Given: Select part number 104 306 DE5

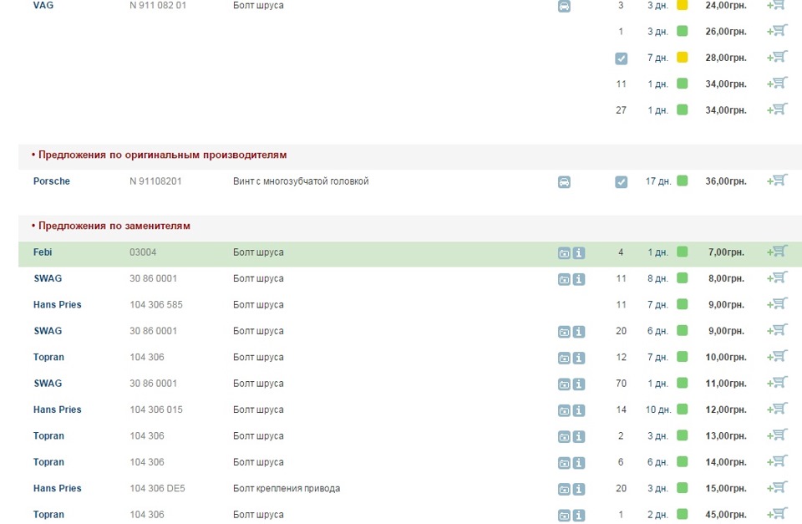Looking at the screenshot, I should tap(158, 488).
